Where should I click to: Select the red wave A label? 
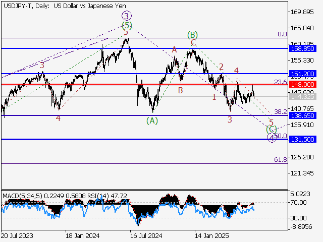click(x=174, y=49)
